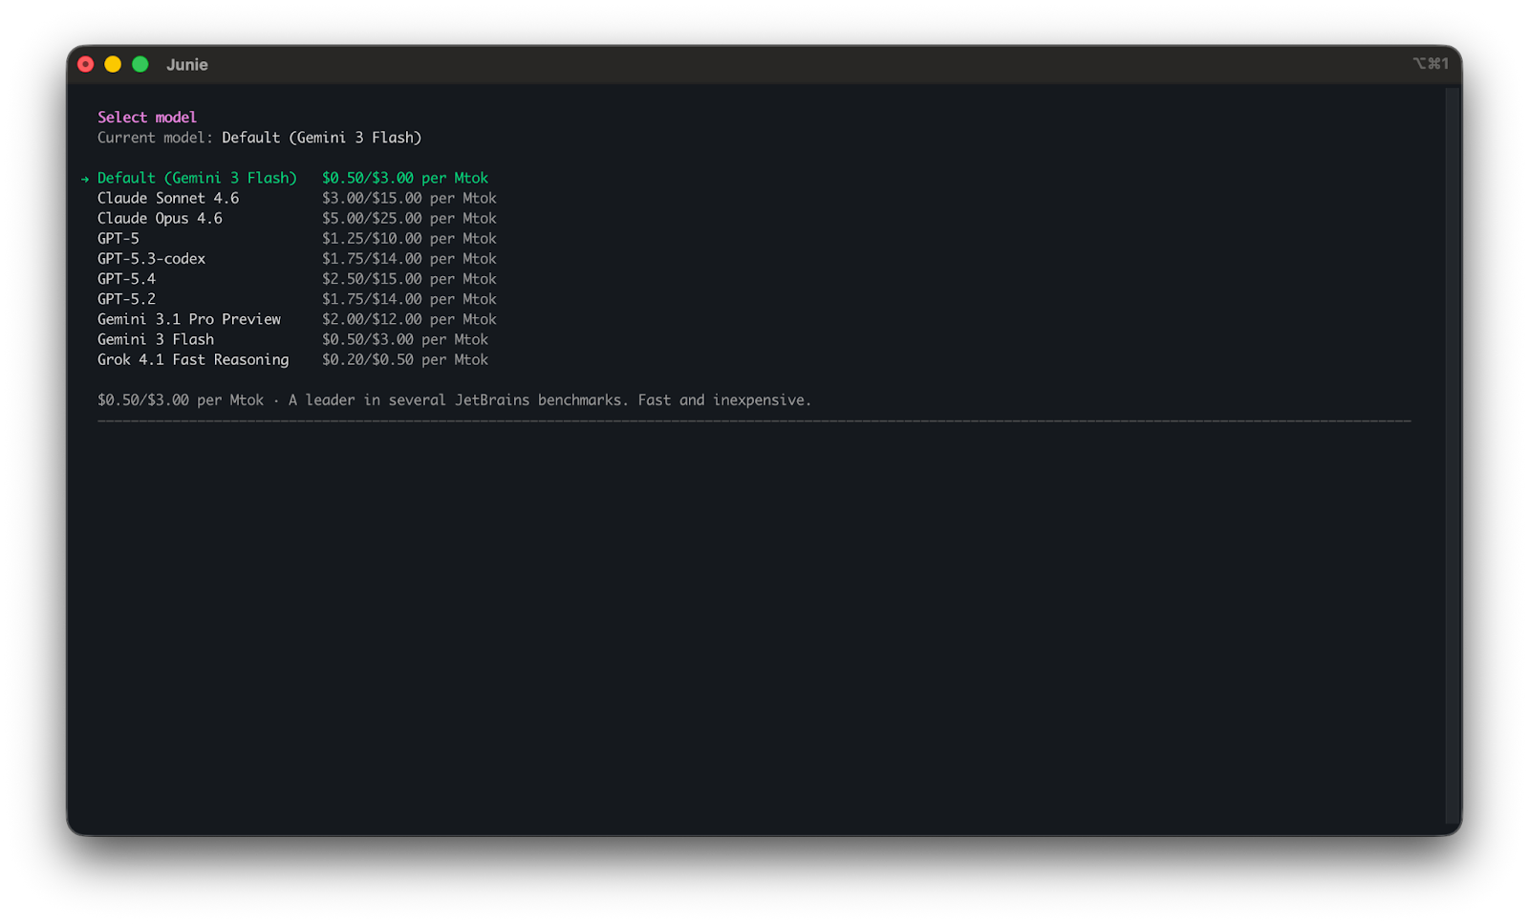Click the keyboard shortcut indicator in title bar
1529x924 pixels.
coord(1431,64)
